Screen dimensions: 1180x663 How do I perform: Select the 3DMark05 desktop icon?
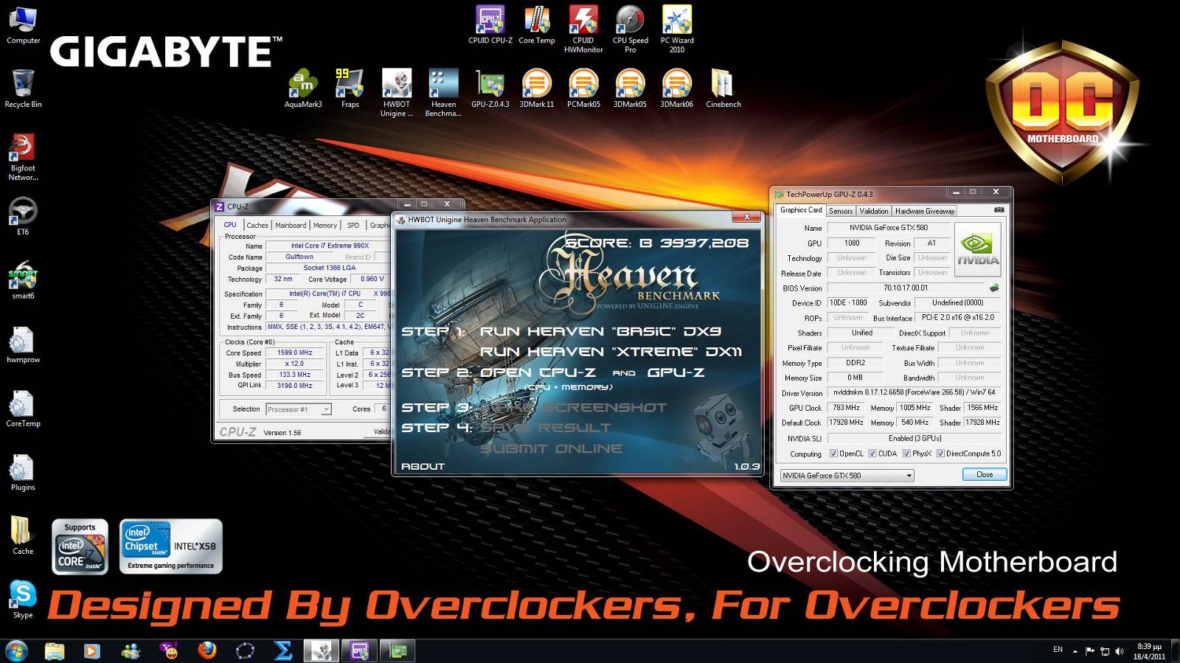click(x=630, y=88)
